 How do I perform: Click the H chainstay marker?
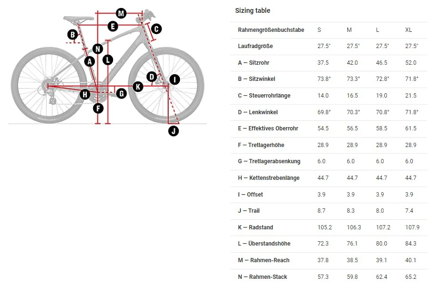pos(85,94)
